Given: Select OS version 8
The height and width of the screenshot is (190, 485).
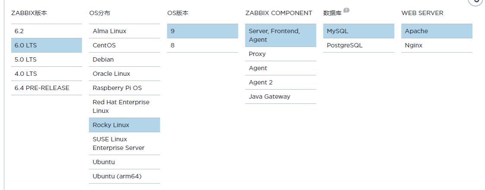Looking at the screenshot, I should [x=202, y=45].
